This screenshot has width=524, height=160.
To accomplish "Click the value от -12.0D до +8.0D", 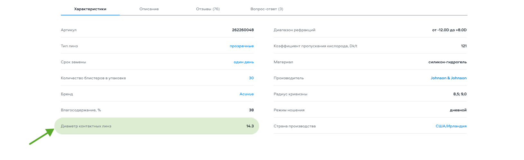I will [x=449, y=30].
